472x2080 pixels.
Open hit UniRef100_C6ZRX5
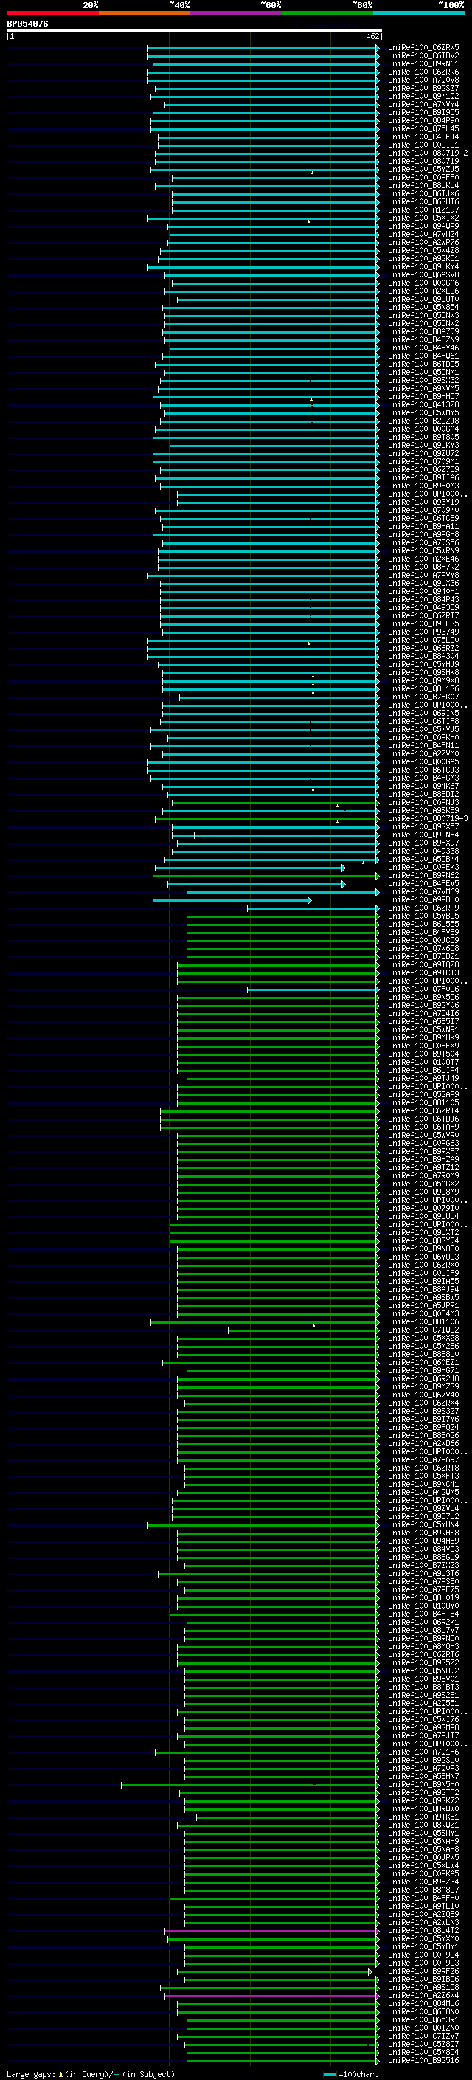(x=423, y=48)
